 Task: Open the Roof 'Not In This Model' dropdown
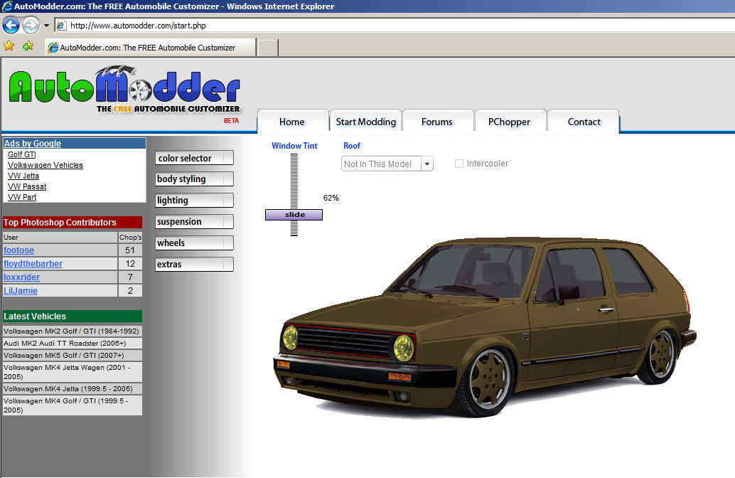pos(387,164)
